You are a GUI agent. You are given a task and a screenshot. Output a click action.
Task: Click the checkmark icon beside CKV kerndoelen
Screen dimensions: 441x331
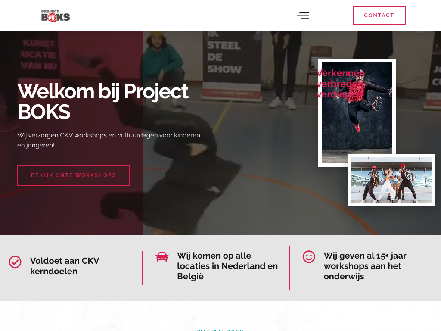point(15,262)
